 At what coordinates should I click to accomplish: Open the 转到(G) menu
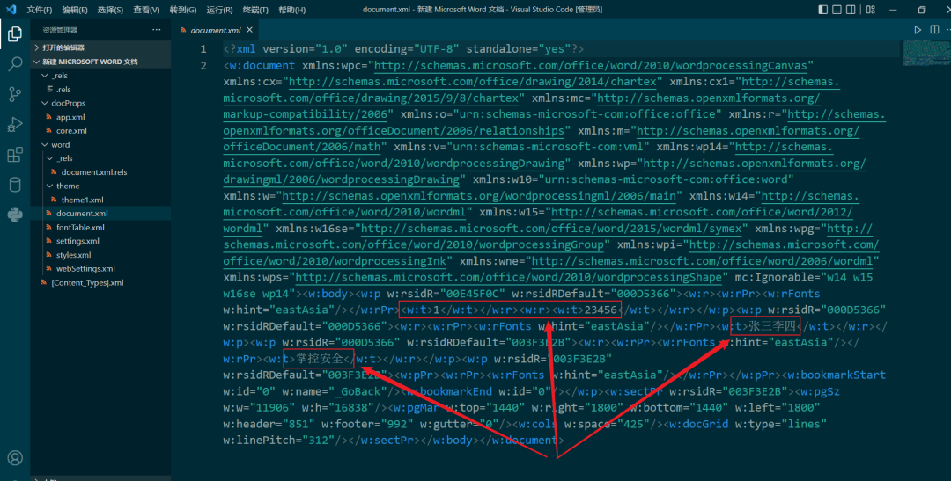coord(182,10)
